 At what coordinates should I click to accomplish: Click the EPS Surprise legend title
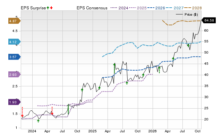pos(33,8)
